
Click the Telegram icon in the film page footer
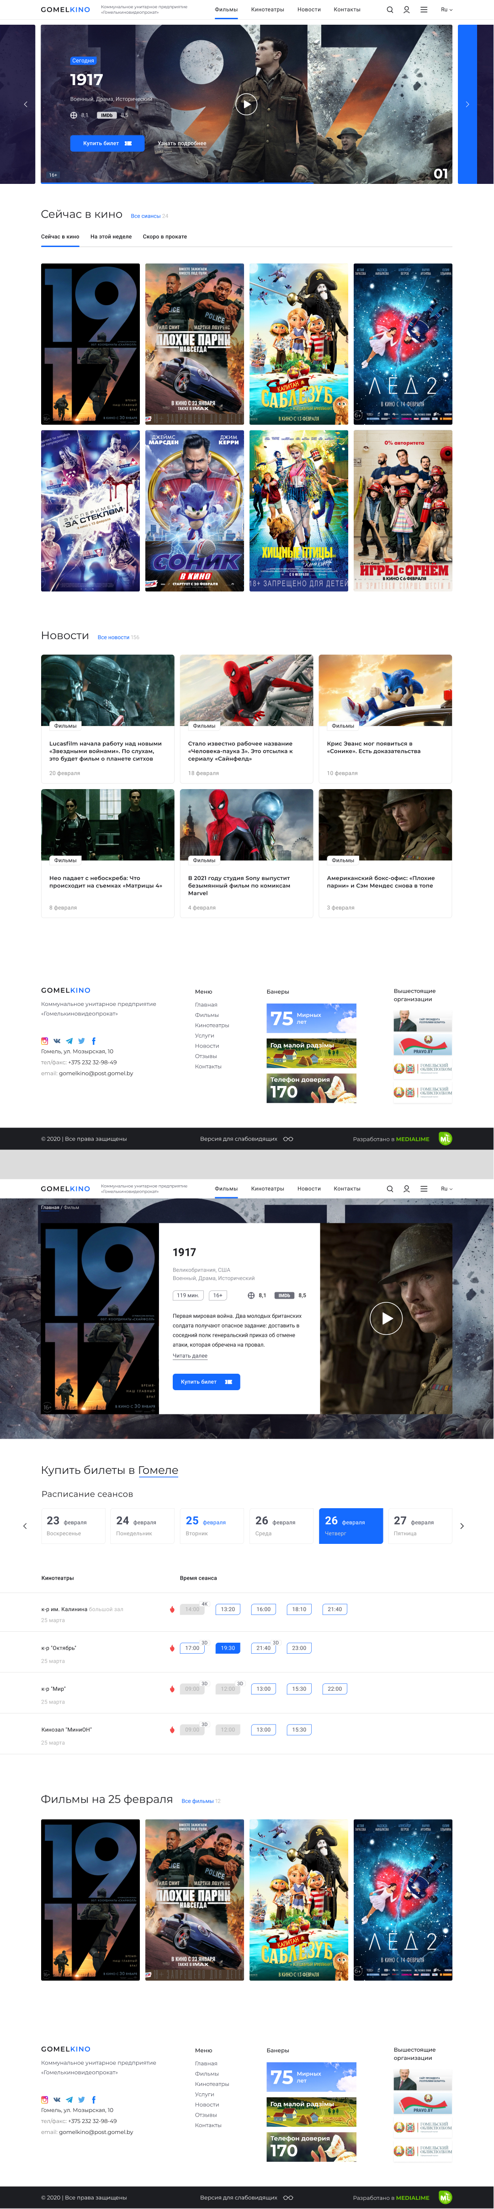[x=69, y=2099]
